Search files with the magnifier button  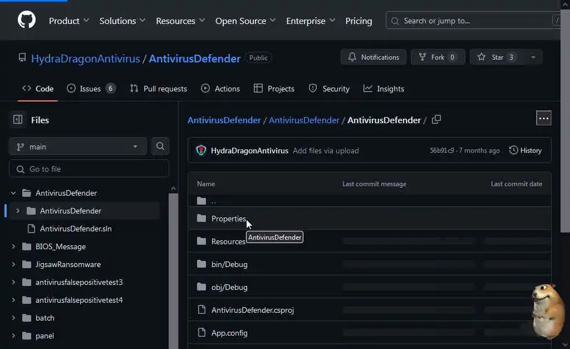tap(160, 146)
